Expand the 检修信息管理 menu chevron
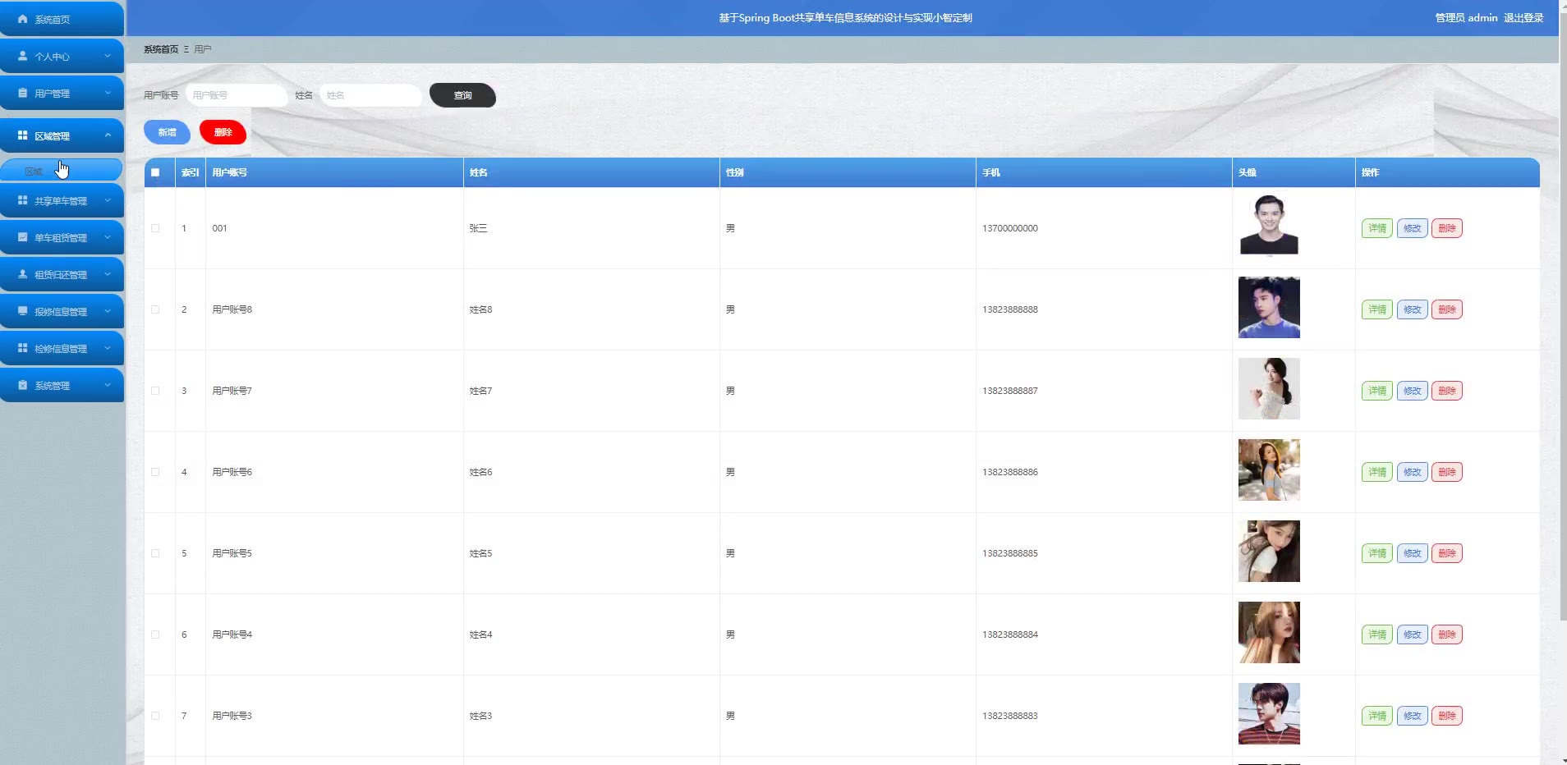1567x765 pixels. click(108, 348)
